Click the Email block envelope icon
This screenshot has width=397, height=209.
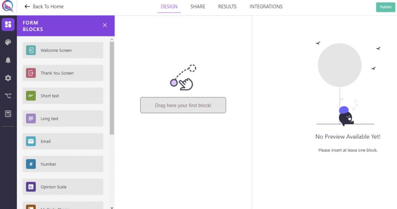(31, 141)
